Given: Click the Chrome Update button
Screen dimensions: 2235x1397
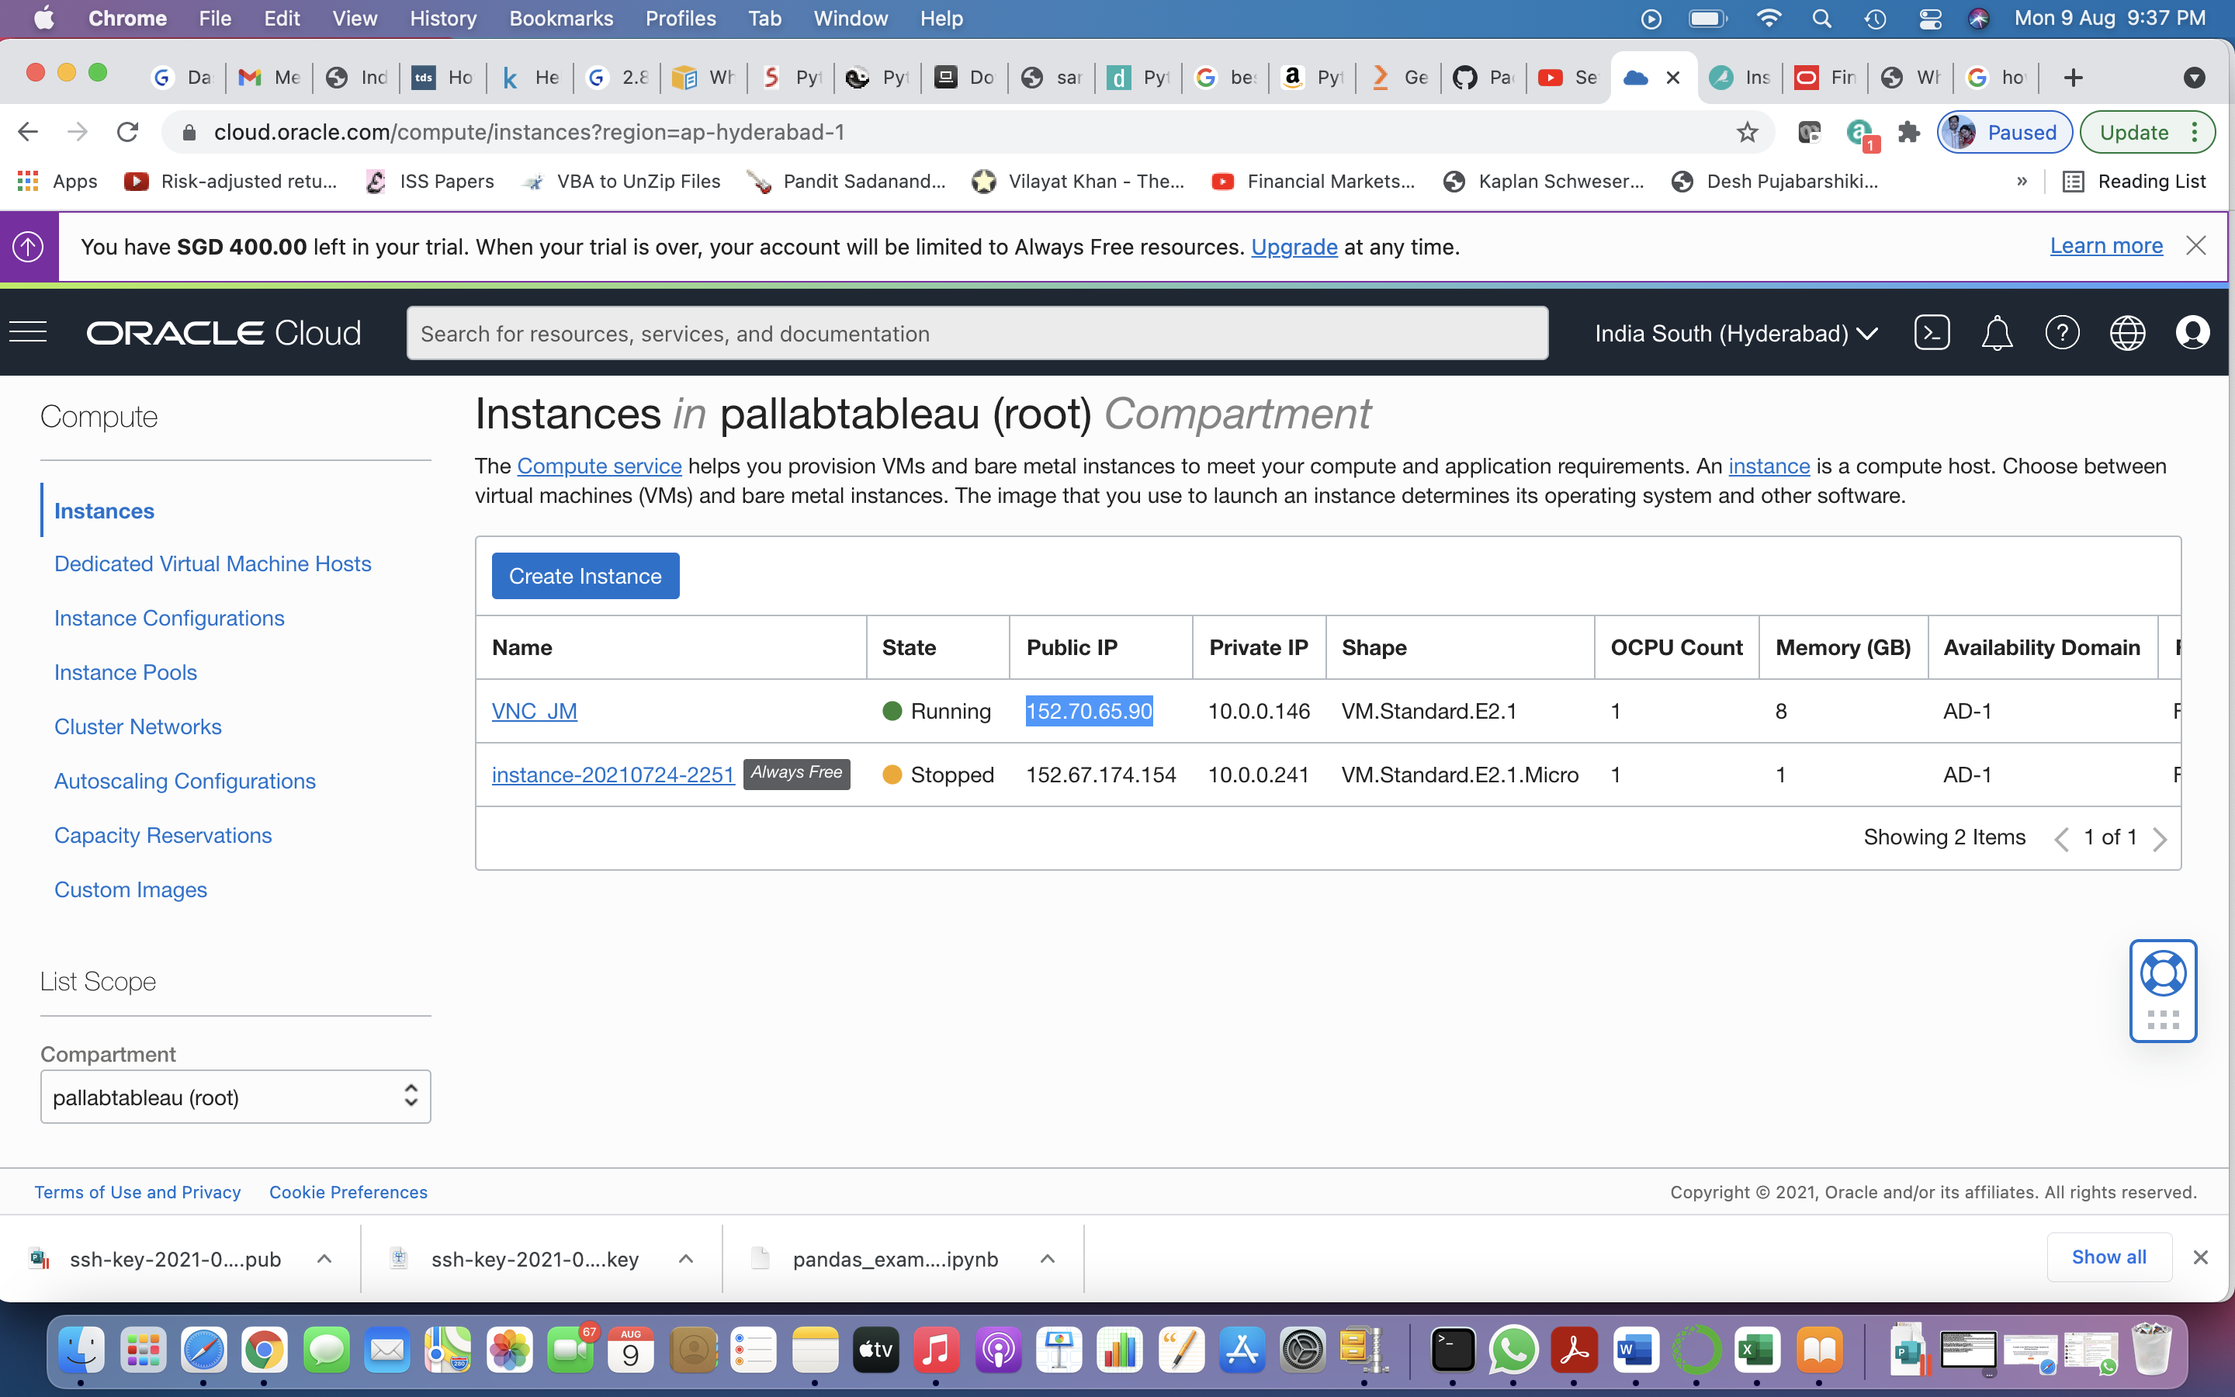Looking at the screenshot, I should (2147, 132).
